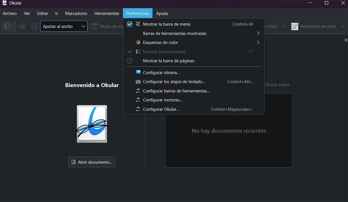Open the Herramientas menu
The image size is (348, 202).
coord(107,13)
